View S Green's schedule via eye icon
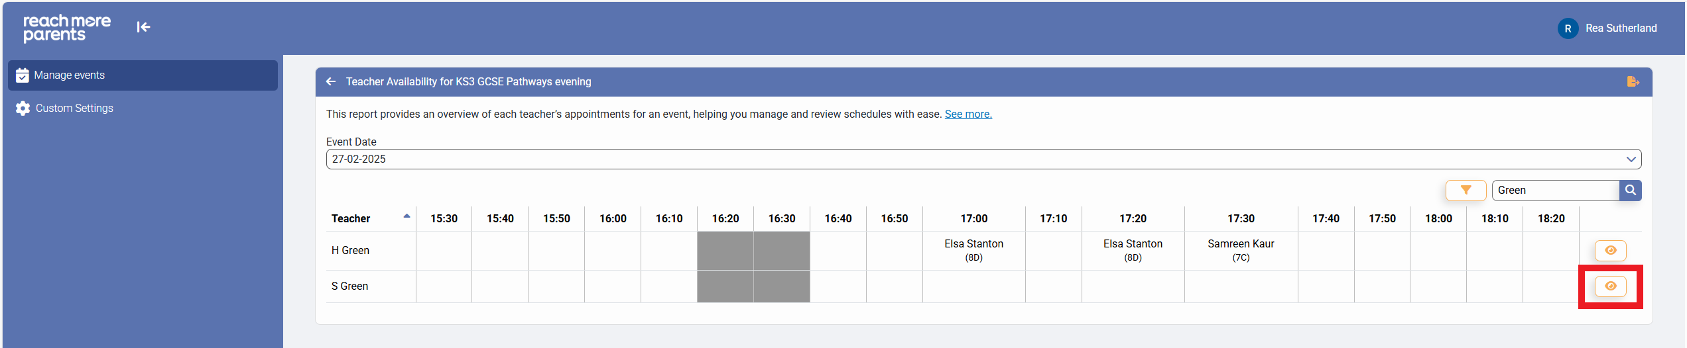1687x348 pixels. (1610, 286)
